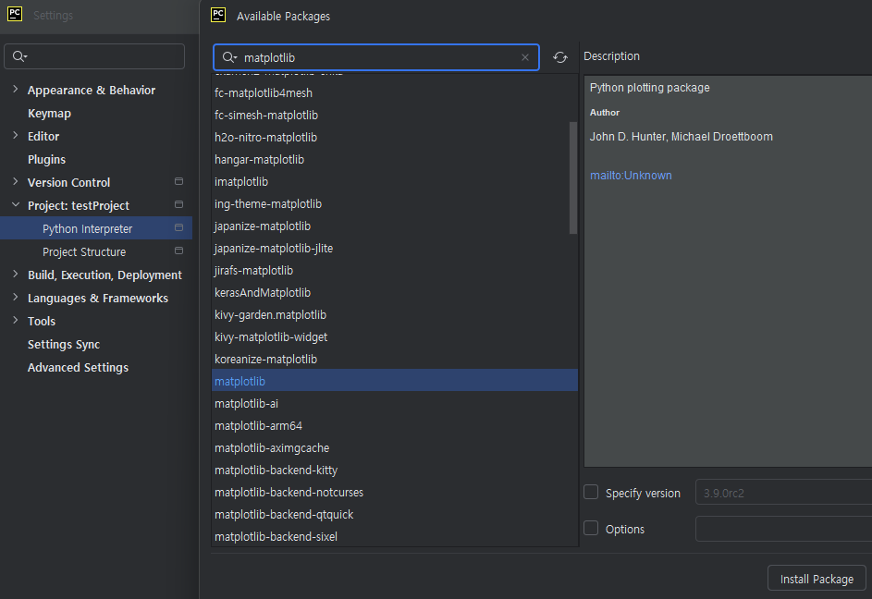Click the refresh packages list icon
The image size is (872, 599).
coord(560,57)
